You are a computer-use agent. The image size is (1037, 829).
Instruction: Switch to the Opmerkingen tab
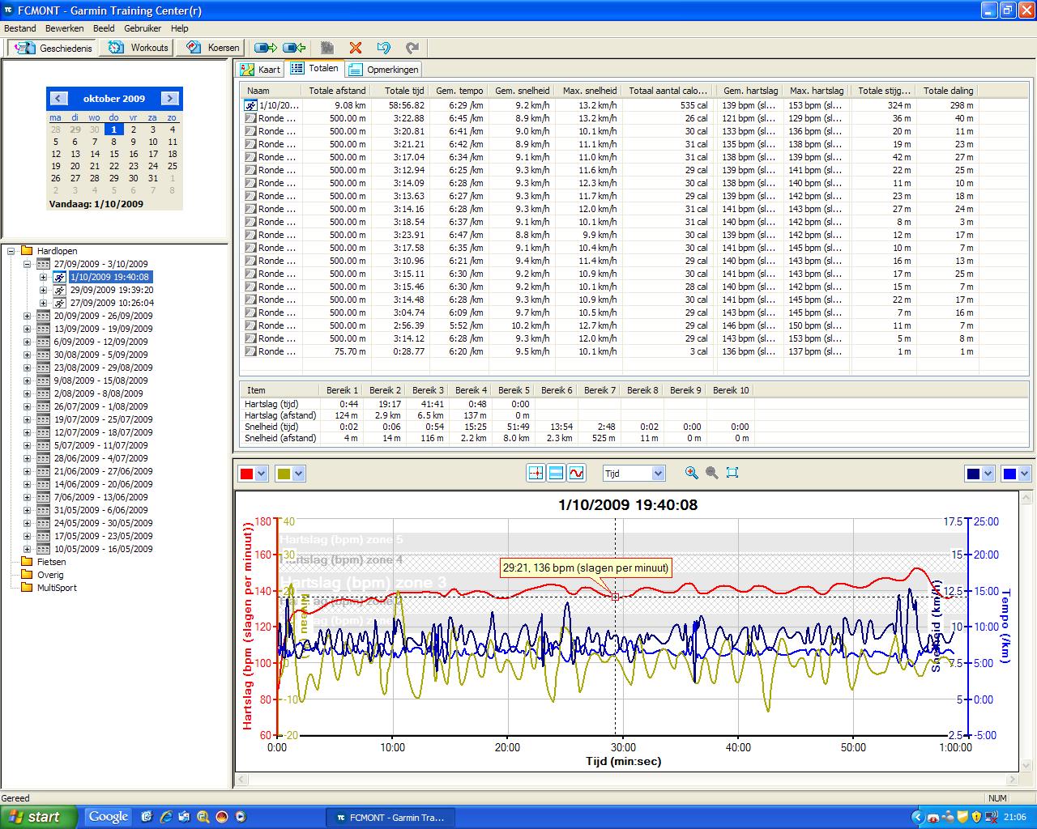click(384, 70)
